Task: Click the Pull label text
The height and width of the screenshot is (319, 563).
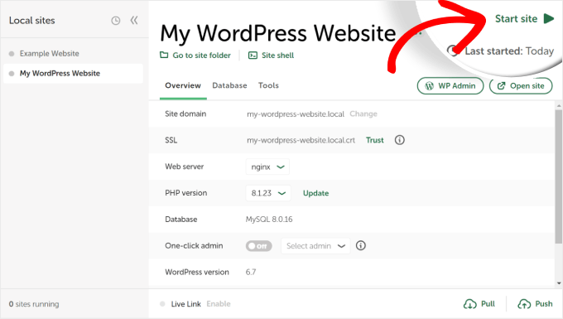Action: (488, 304)
